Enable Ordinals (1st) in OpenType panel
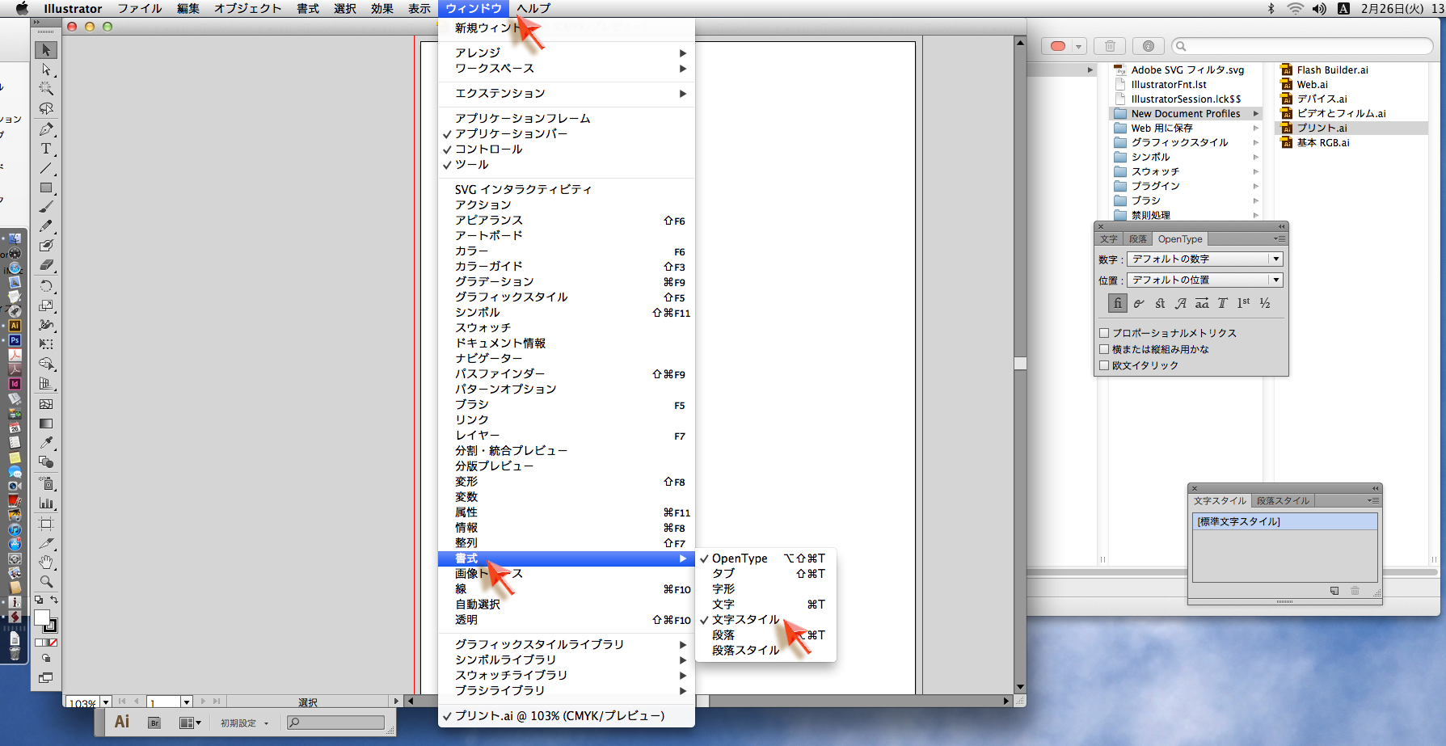1446x746 pixels. pyautogui.click(x=1243, y=303)
